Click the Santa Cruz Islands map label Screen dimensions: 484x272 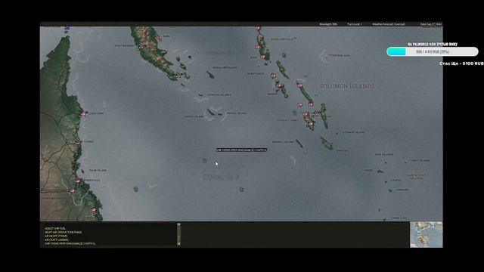click(x=417, y=177)
